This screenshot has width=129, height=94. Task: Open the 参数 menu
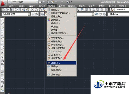[102, 6]
